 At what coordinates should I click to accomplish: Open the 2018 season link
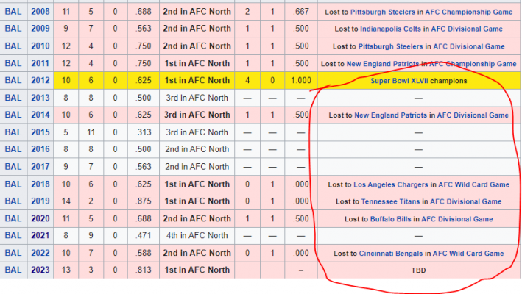click(x=40, y=184)
